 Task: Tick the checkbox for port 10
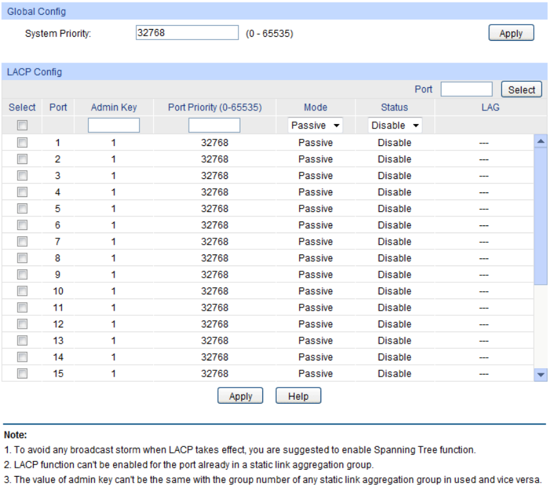(x=22, y=291)
